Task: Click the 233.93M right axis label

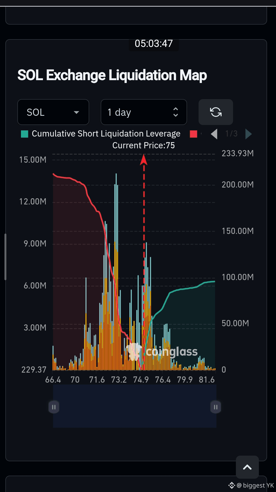Action: tap(238, 153)
